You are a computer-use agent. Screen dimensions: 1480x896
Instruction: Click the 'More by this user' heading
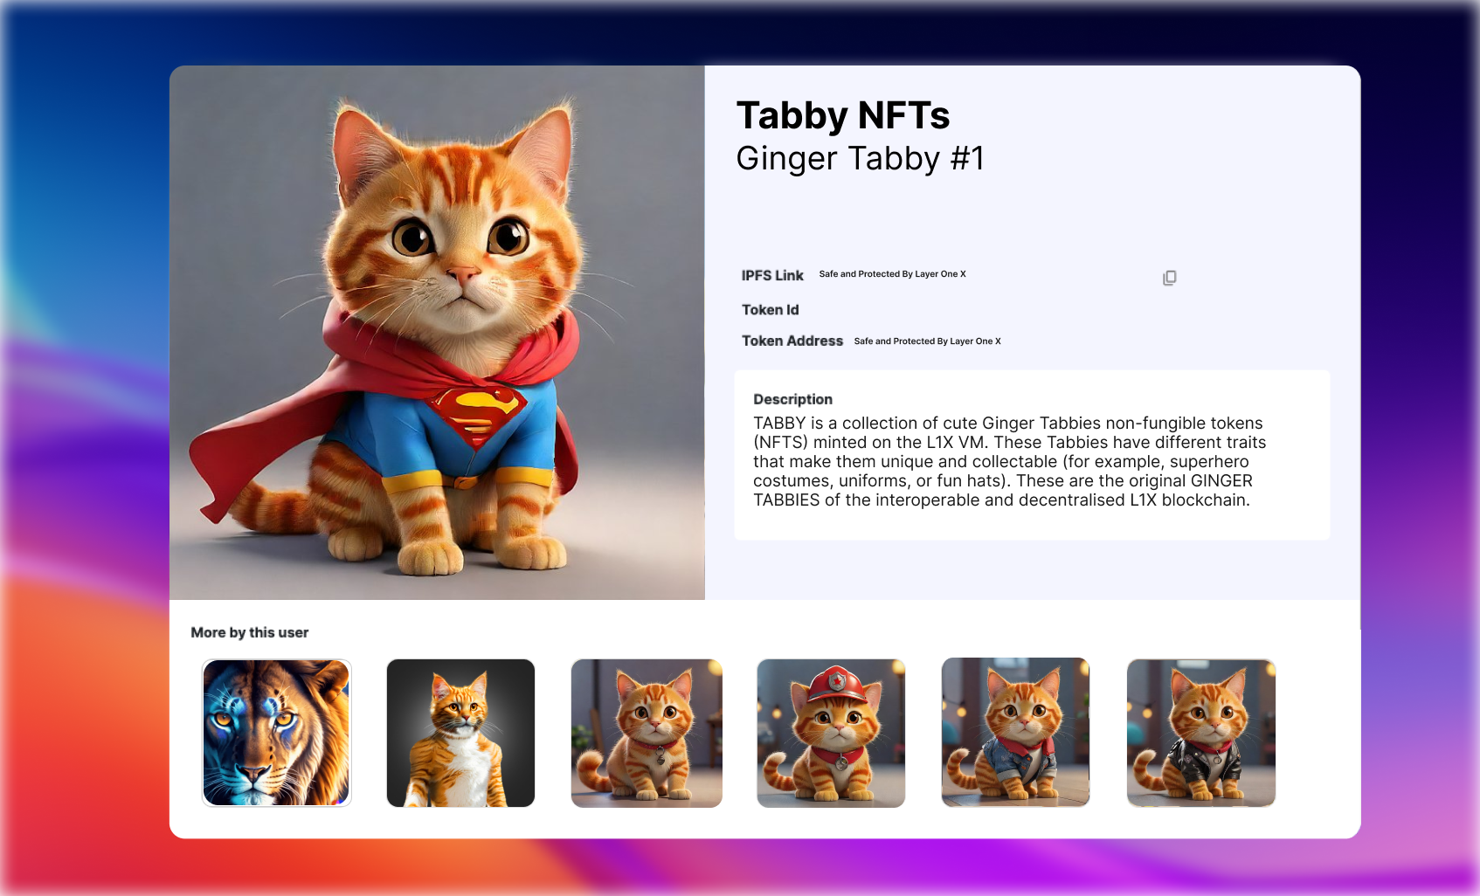coord(250,632)
